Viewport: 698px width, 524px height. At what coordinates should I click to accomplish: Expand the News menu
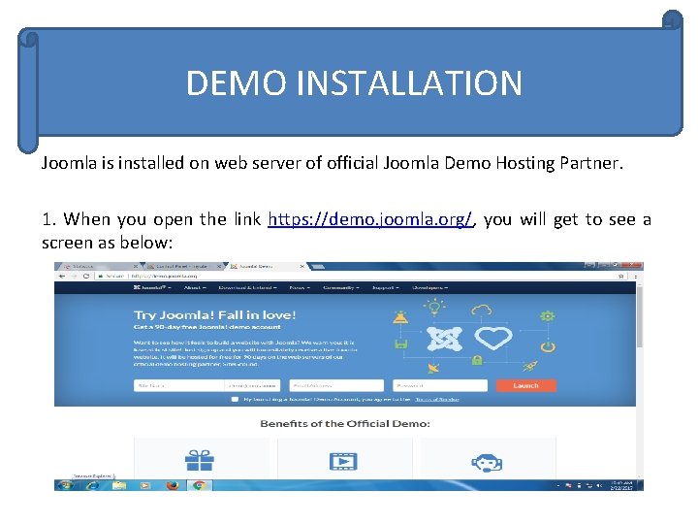coord(300,288)
